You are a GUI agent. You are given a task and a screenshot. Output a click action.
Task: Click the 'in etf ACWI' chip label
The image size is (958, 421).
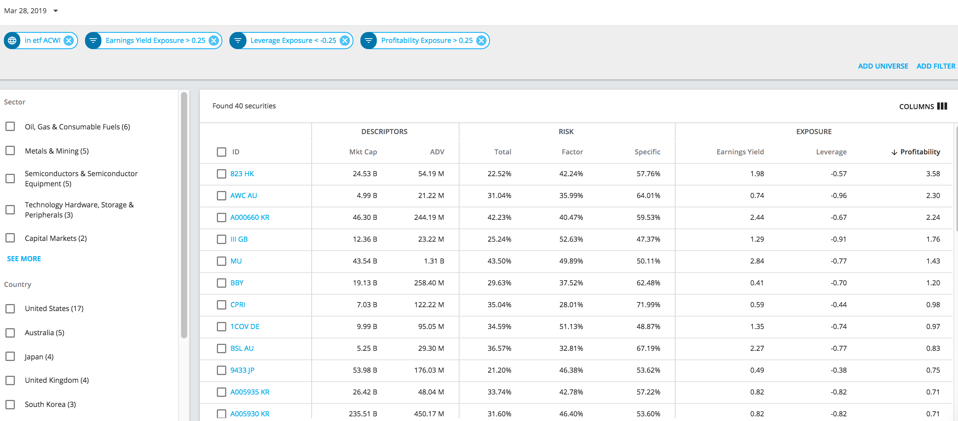(x=43, y=41)
